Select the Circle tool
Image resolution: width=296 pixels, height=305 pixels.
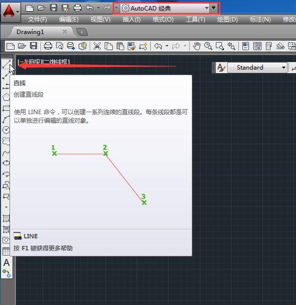coord(6,130)
